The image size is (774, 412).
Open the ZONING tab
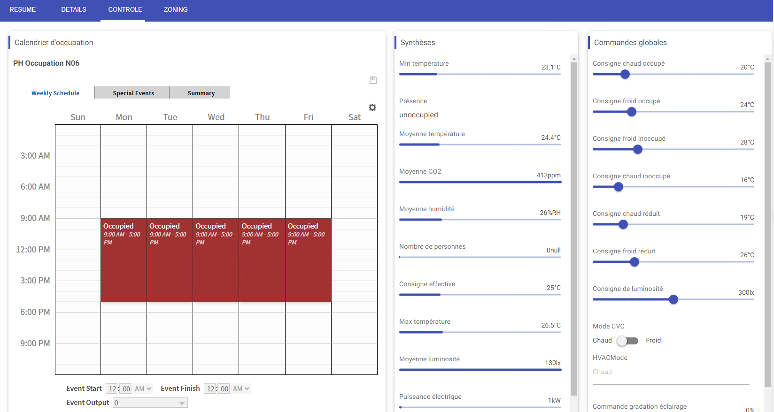click(176, 9)
